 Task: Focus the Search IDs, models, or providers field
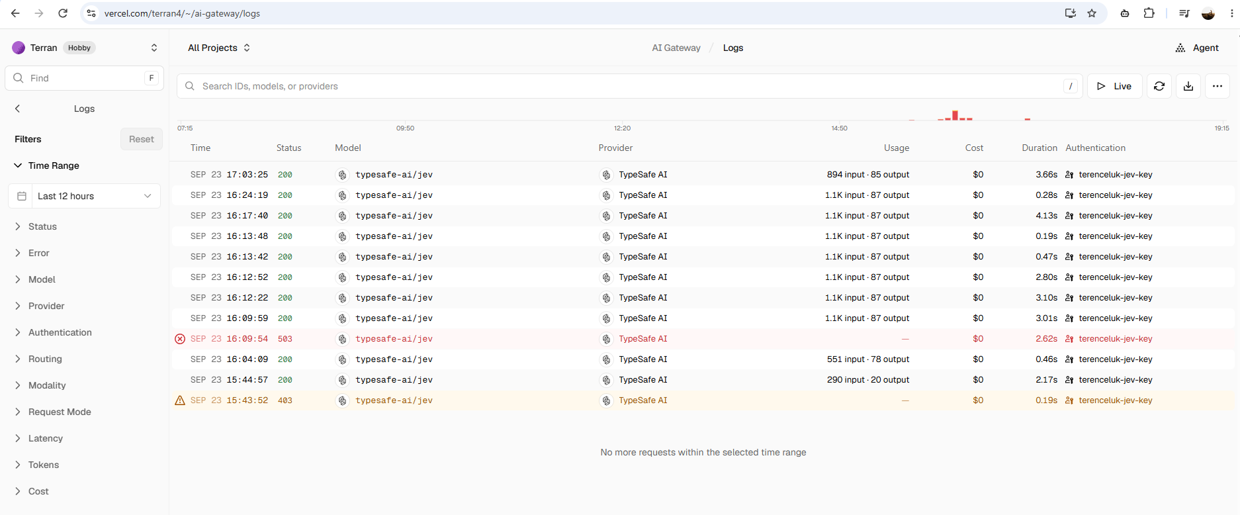click(630, 86)
